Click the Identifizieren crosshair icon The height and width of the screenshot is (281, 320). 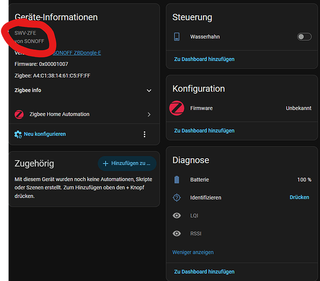tap(177, 198)
